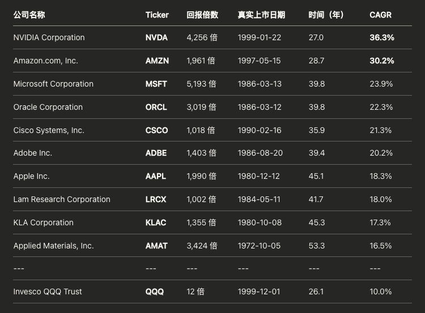
Task: Select Microsoft's 5,193 倍 return value
Action: point(201,84)
